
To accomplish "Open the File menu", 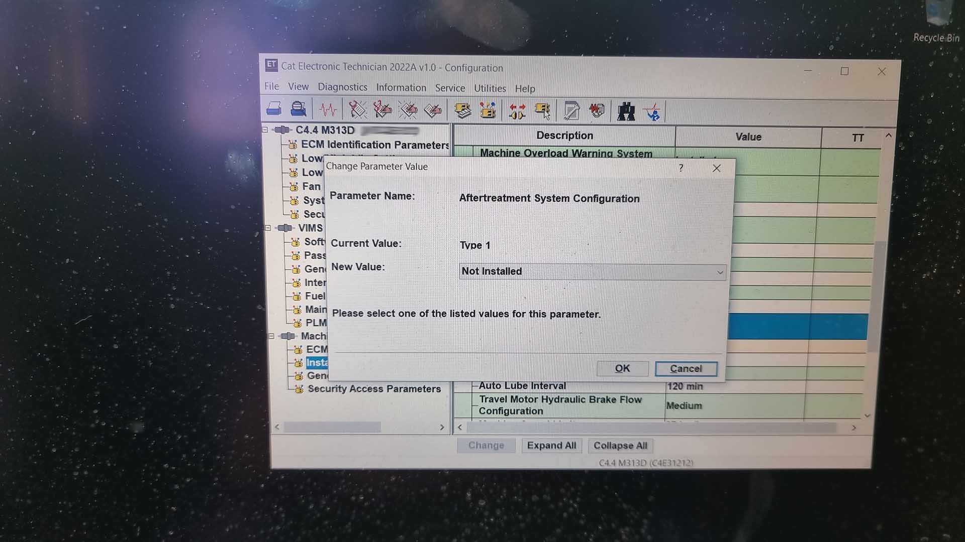I will (x=271, y=86).
